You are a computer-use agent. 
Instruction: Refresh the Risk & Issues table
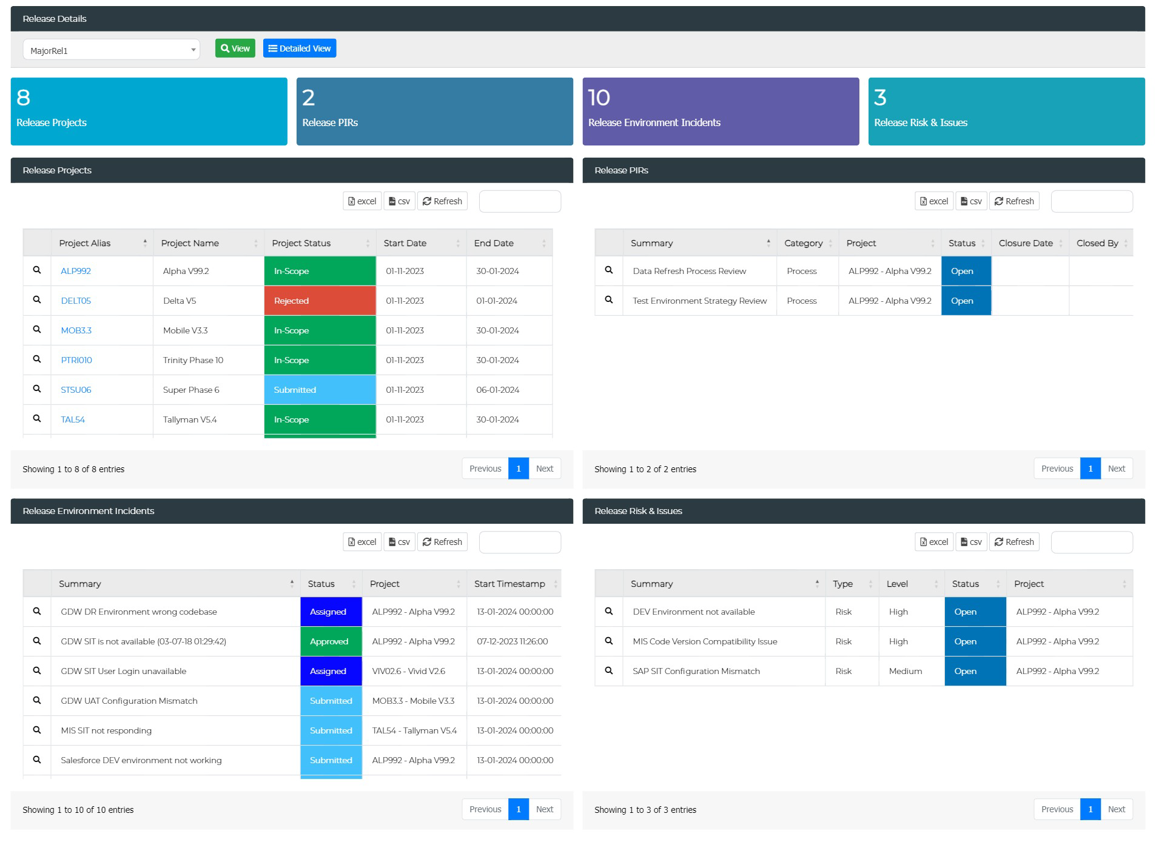click(1014, 542)
